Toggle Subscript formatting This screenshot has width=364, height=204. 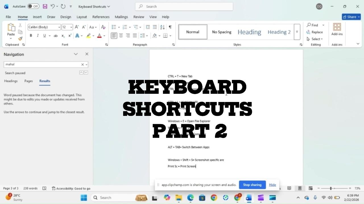(63, 35)
